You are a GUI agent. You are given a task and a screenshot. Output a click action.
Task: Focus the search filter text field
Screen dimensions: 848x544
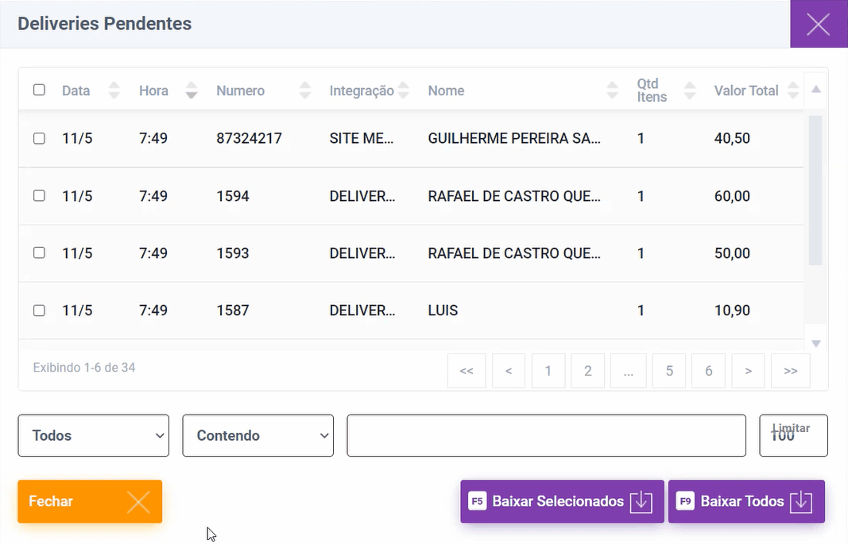point(546,435)
